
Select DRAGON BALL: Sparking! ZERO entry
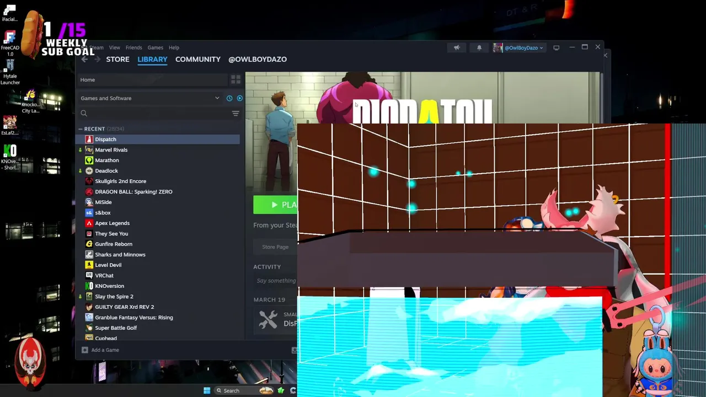158,192
